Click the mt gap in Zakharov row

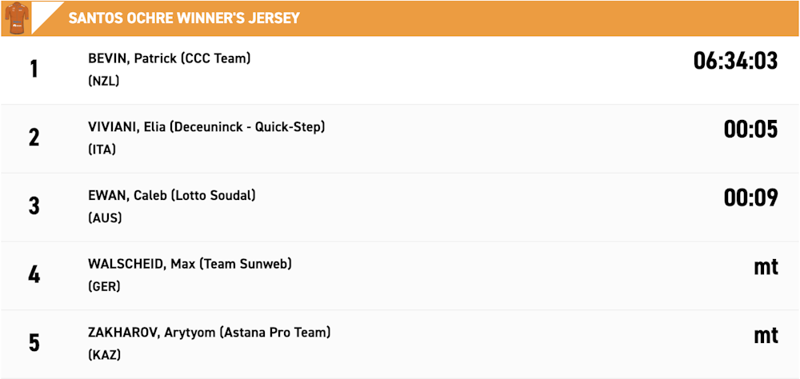pyautogui.click(x=766, y=336)
